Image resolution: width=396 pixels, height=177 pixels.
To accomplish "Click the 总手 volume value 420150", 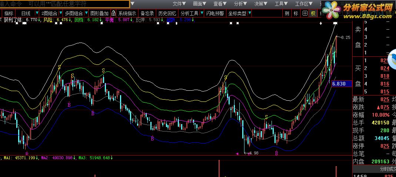I will tap(380, 123).
